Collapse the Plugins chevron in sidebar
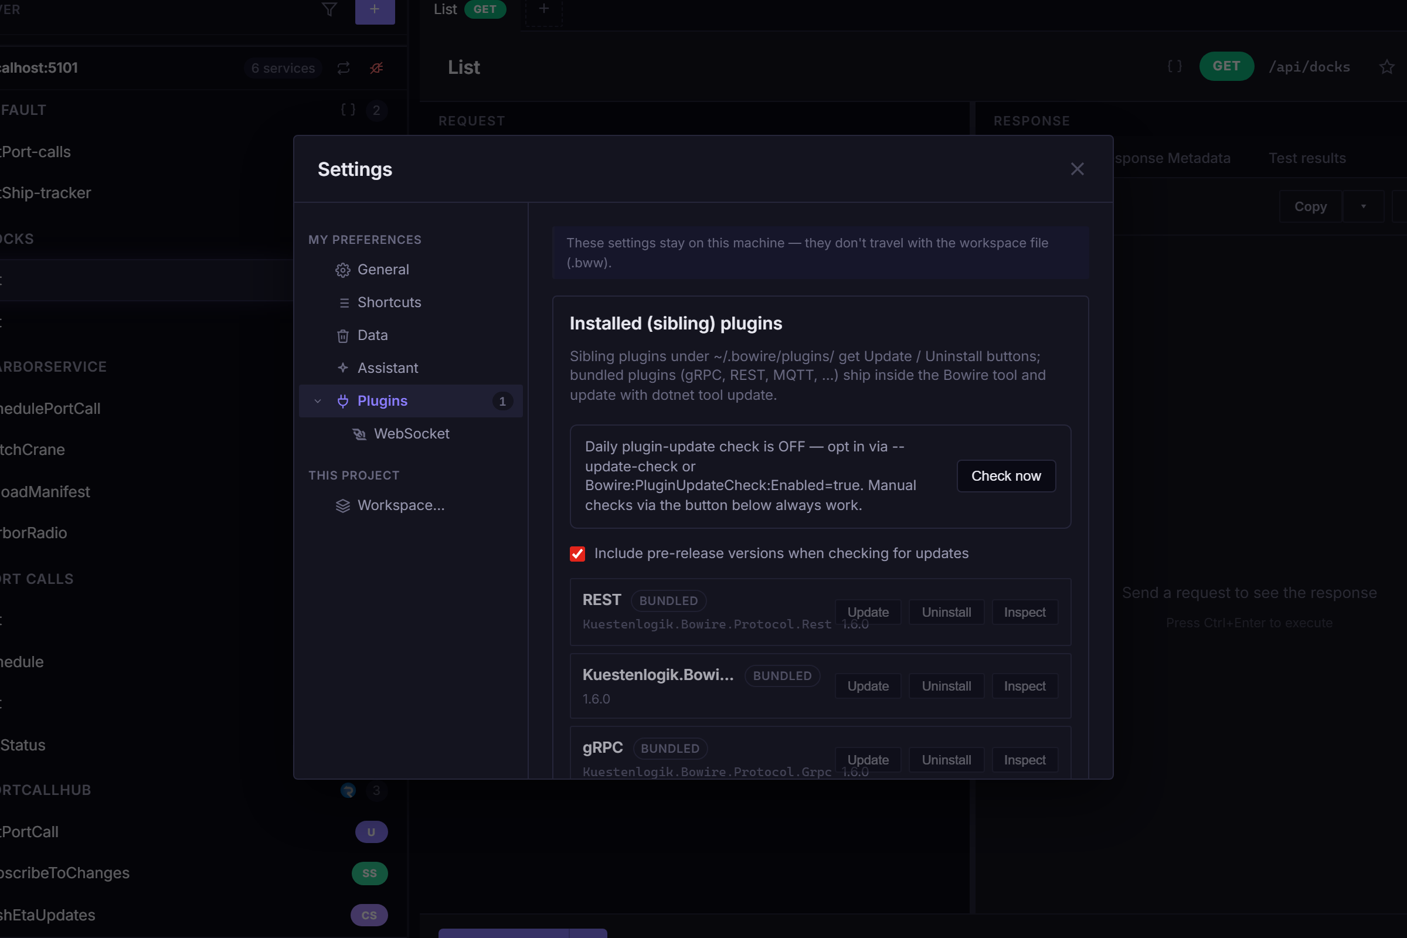 (x=318, y=402)
